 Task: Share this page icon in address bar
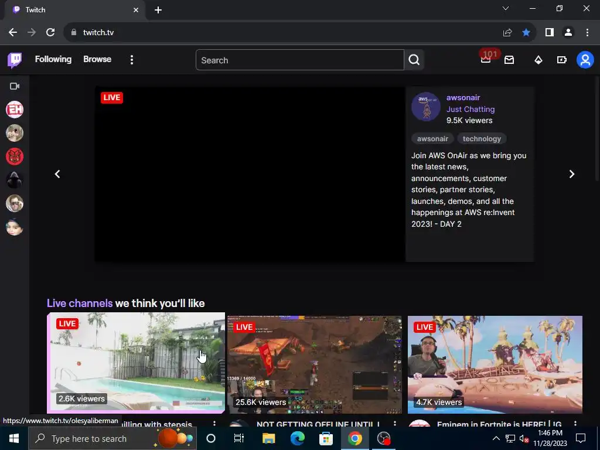coord(507,33)
